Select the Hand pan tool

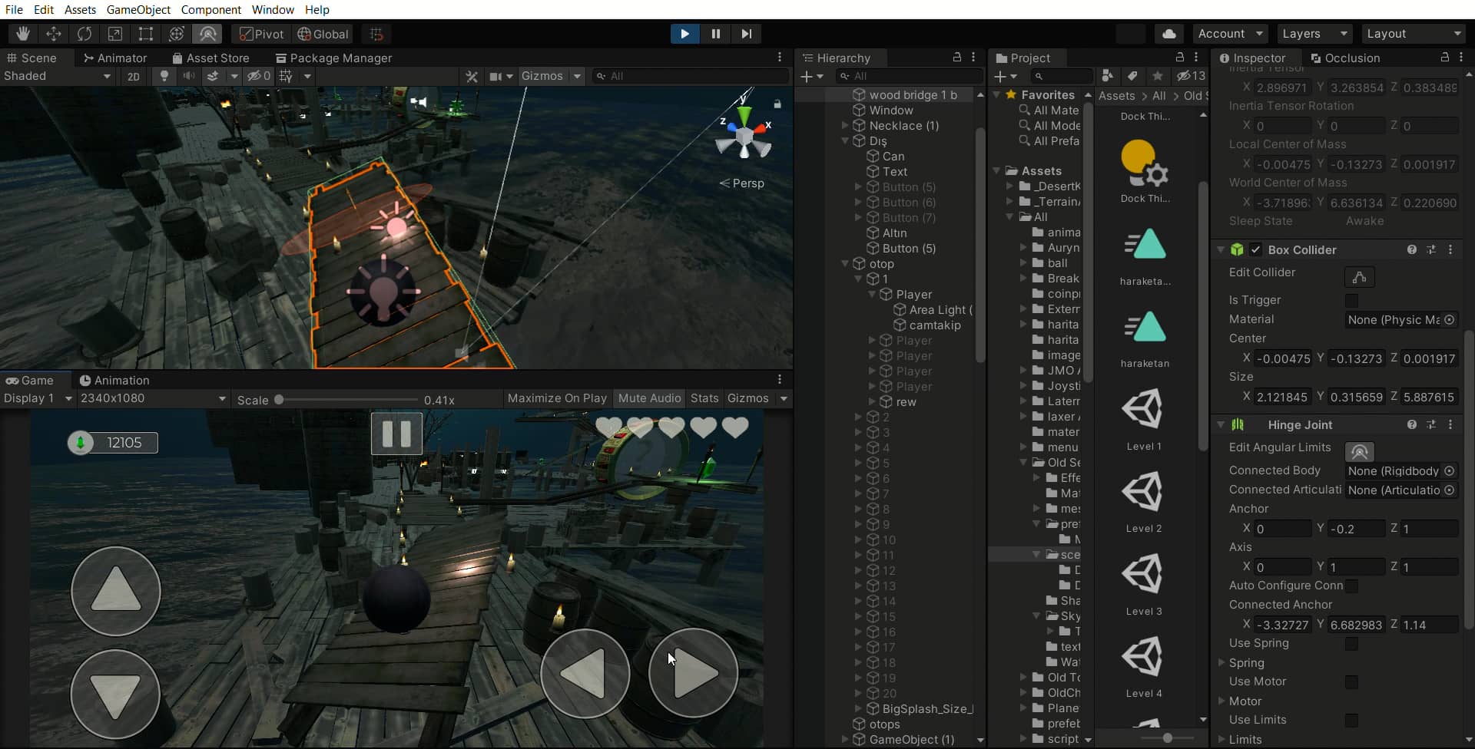tap(22, 34)
